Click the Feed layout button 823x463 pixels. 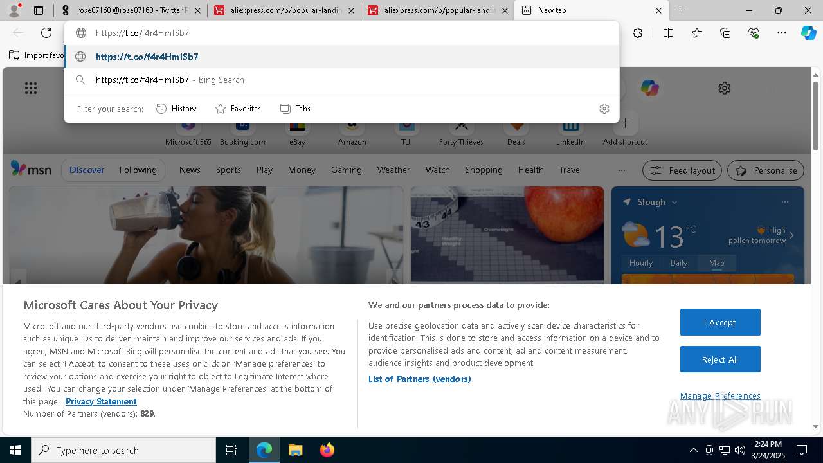point(682,170)
